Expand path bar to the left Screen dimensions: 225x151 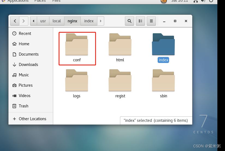click(x=34, y=21)
